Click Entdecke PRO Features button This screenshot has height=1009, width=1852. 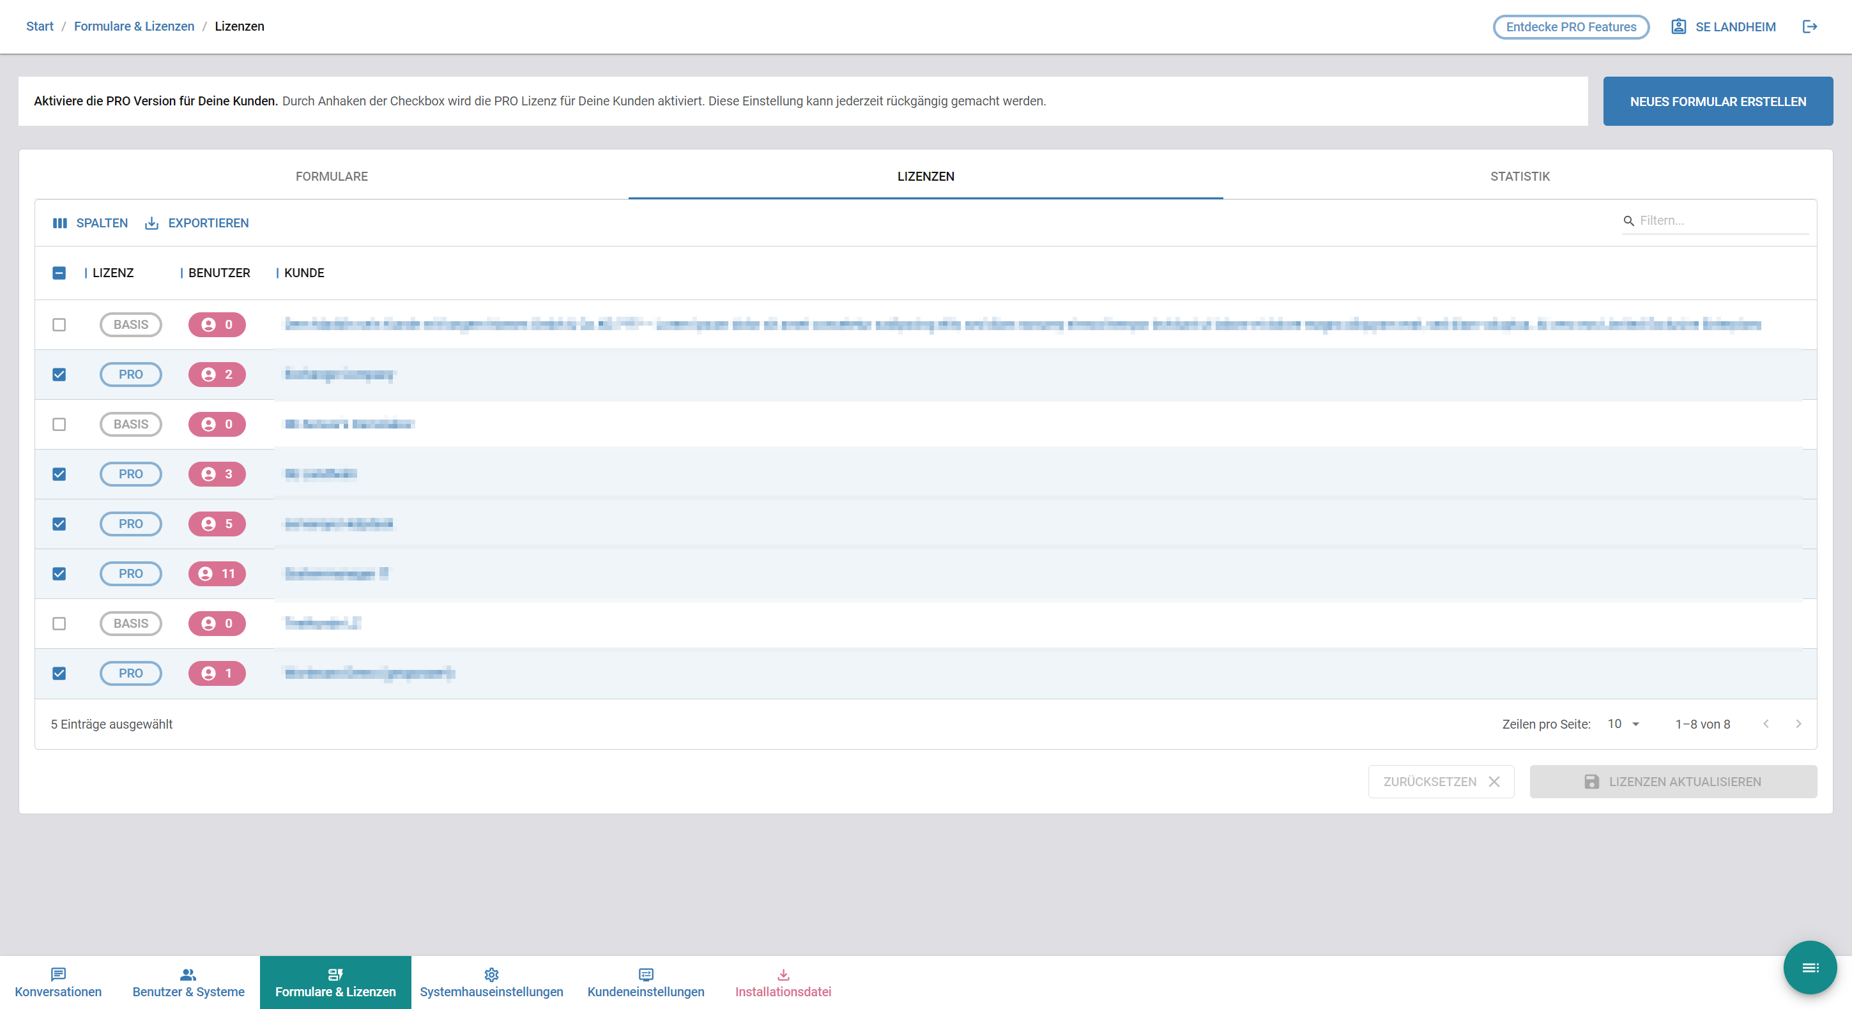pyautogui.click(x=1571, y=27)
